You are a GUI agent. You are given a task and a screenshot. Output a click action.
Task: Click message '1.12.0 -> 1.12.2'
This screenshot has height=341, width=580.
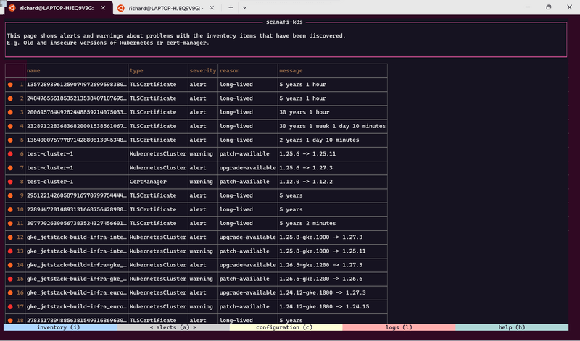click(x=306, y=182)
